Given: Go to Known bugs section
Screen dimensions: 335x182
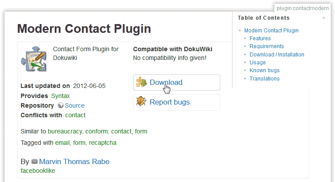Looking at the screenshot, I should coord(264,70).
